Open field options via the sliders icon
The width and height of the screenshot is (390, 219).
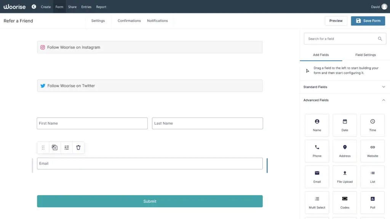(66, 148)
